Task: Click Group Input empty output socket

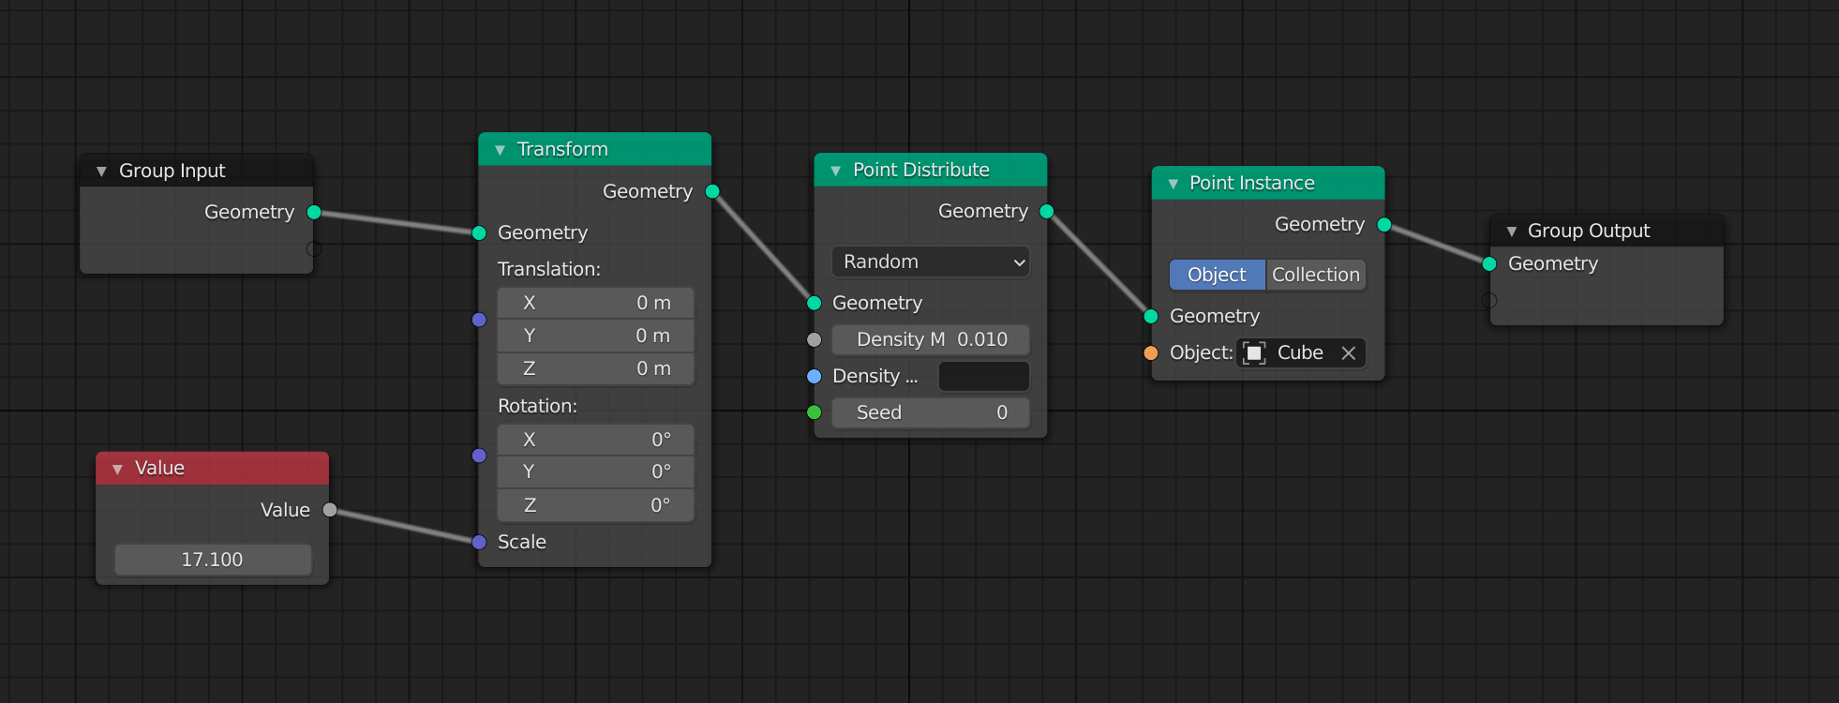Action: (314, 248)
